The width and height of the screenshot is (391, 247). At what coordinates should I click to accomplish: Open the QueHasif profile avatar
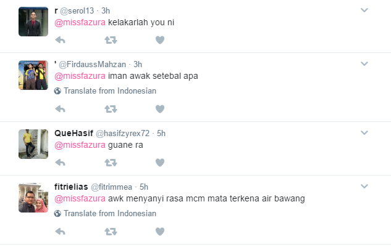click(33, 144)
